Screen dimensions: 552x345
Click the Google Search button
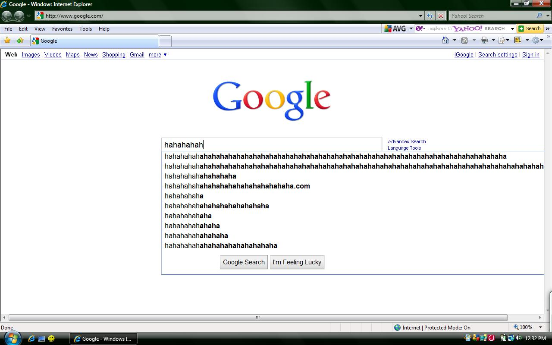click(244, 262)
